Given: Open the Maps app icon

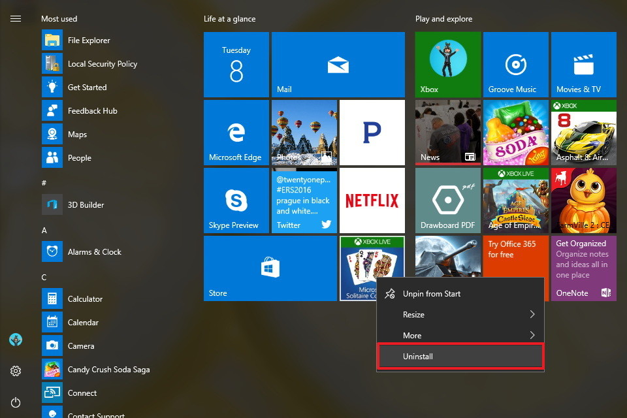Looking at the screenshot, I should click(52, 135).
